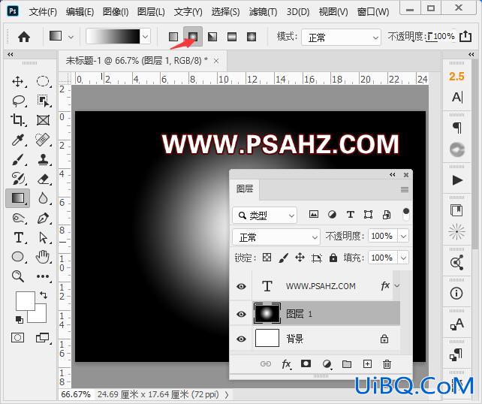The height and width of the screenshot is (404, 482).
Task: Delete the selected layer
Action: pos(387,364)
